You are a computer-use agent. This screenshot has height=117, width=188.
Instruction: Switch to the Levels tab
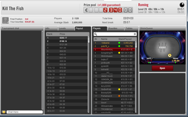66,28
